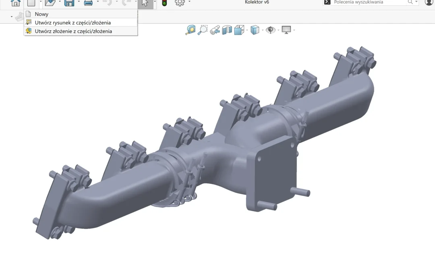Select 'Utwórz rysunek z części/złożenia' menu entry

[x=81, y=23]
